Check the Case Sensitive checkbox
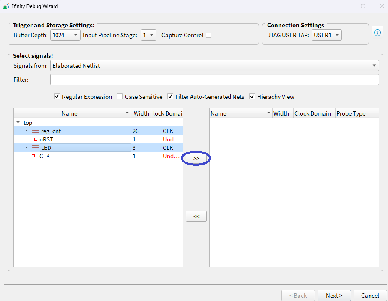The width and height of the screenshot is (388, 301). pos(120,97)
